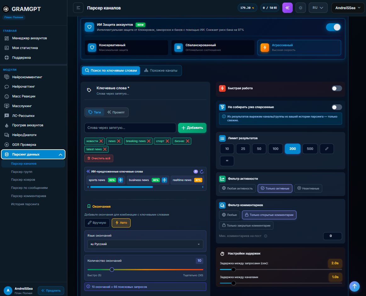This screenshot has height=296, width=366.
Task: Switch to 'Похожие каналы' tab
Action: (x=160, y=71)
